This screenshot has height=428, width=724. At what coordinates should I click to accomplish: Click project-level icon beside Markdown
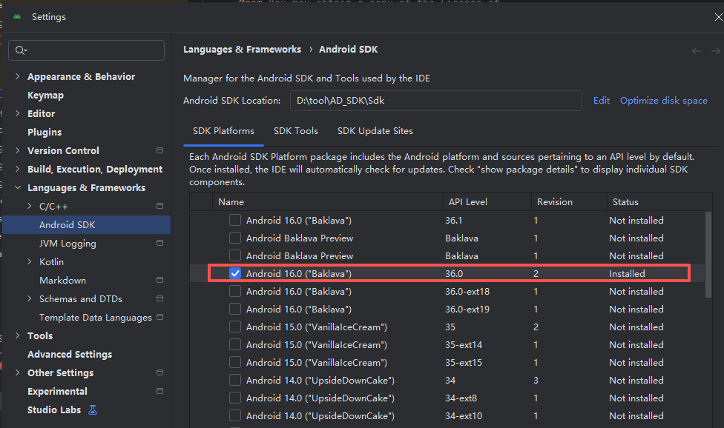tap(159, 280)
